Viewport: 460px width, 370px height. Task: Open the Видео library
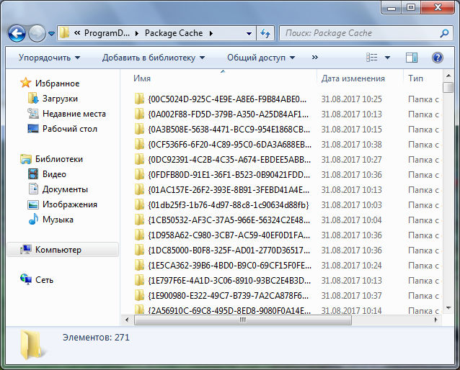pyautogui.click(x=54, y=174)
